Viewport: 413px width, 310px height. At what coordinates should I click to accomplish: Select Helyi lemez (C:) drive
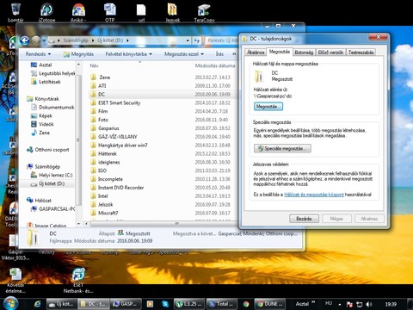coord(55,175)
